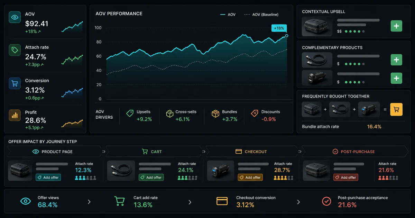Click the Product Page offer product image
The width and height of the screenshot is (415, 218).
pos(20,171)
